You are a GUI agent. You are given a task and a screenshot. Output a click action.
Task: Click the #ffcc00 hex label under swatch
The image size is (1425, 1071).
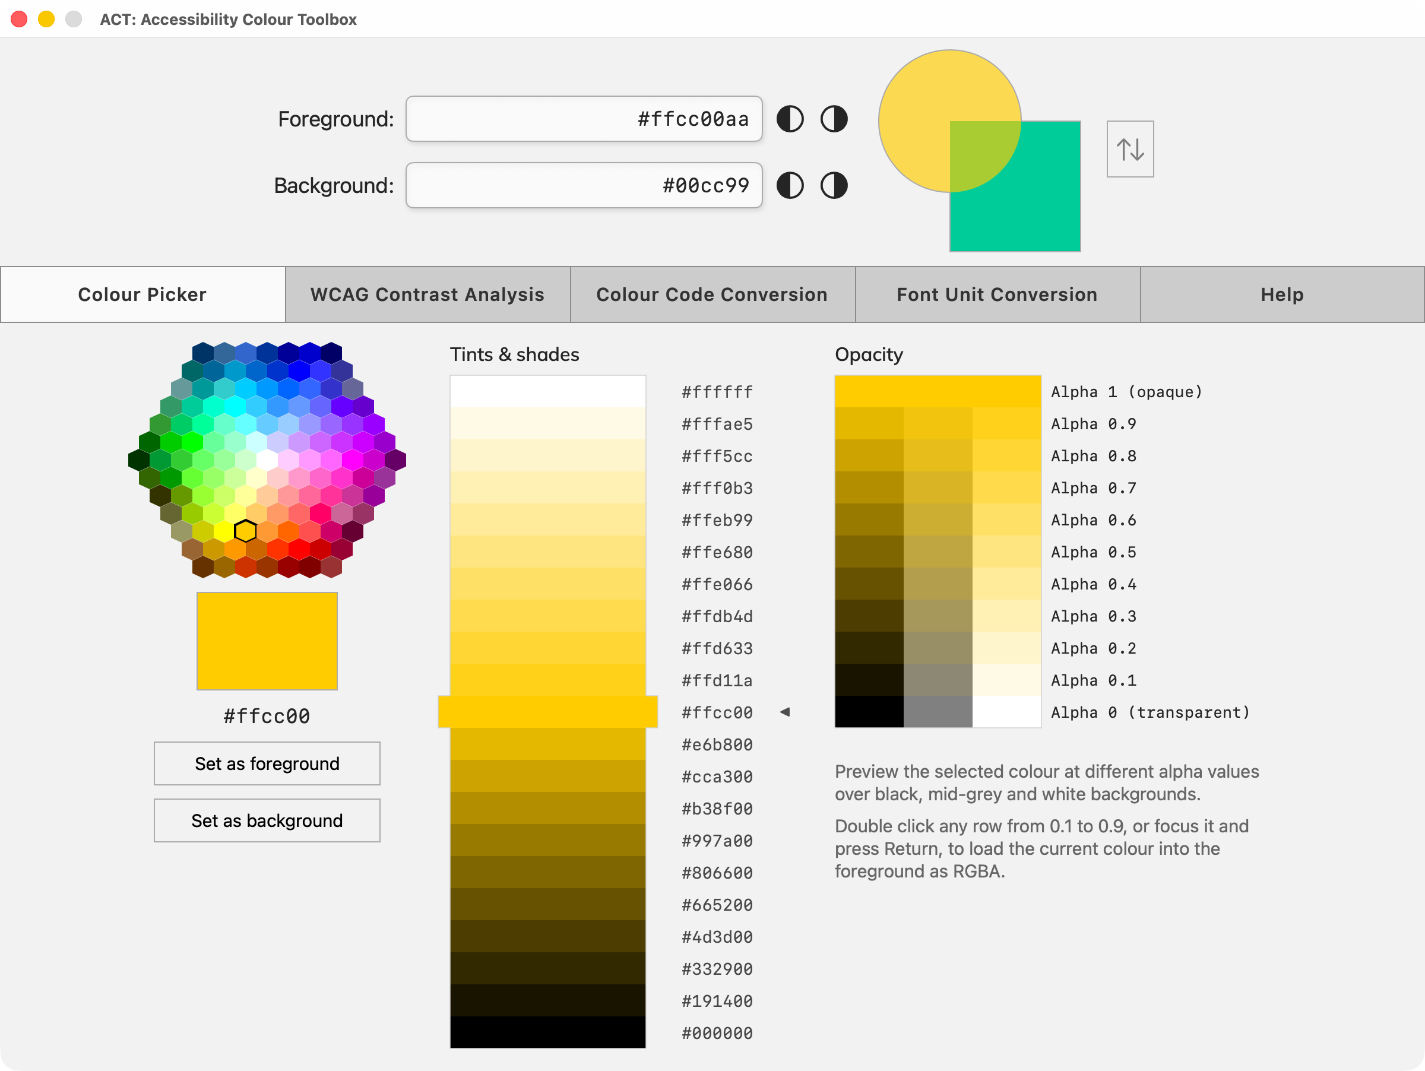pos(267,716)
